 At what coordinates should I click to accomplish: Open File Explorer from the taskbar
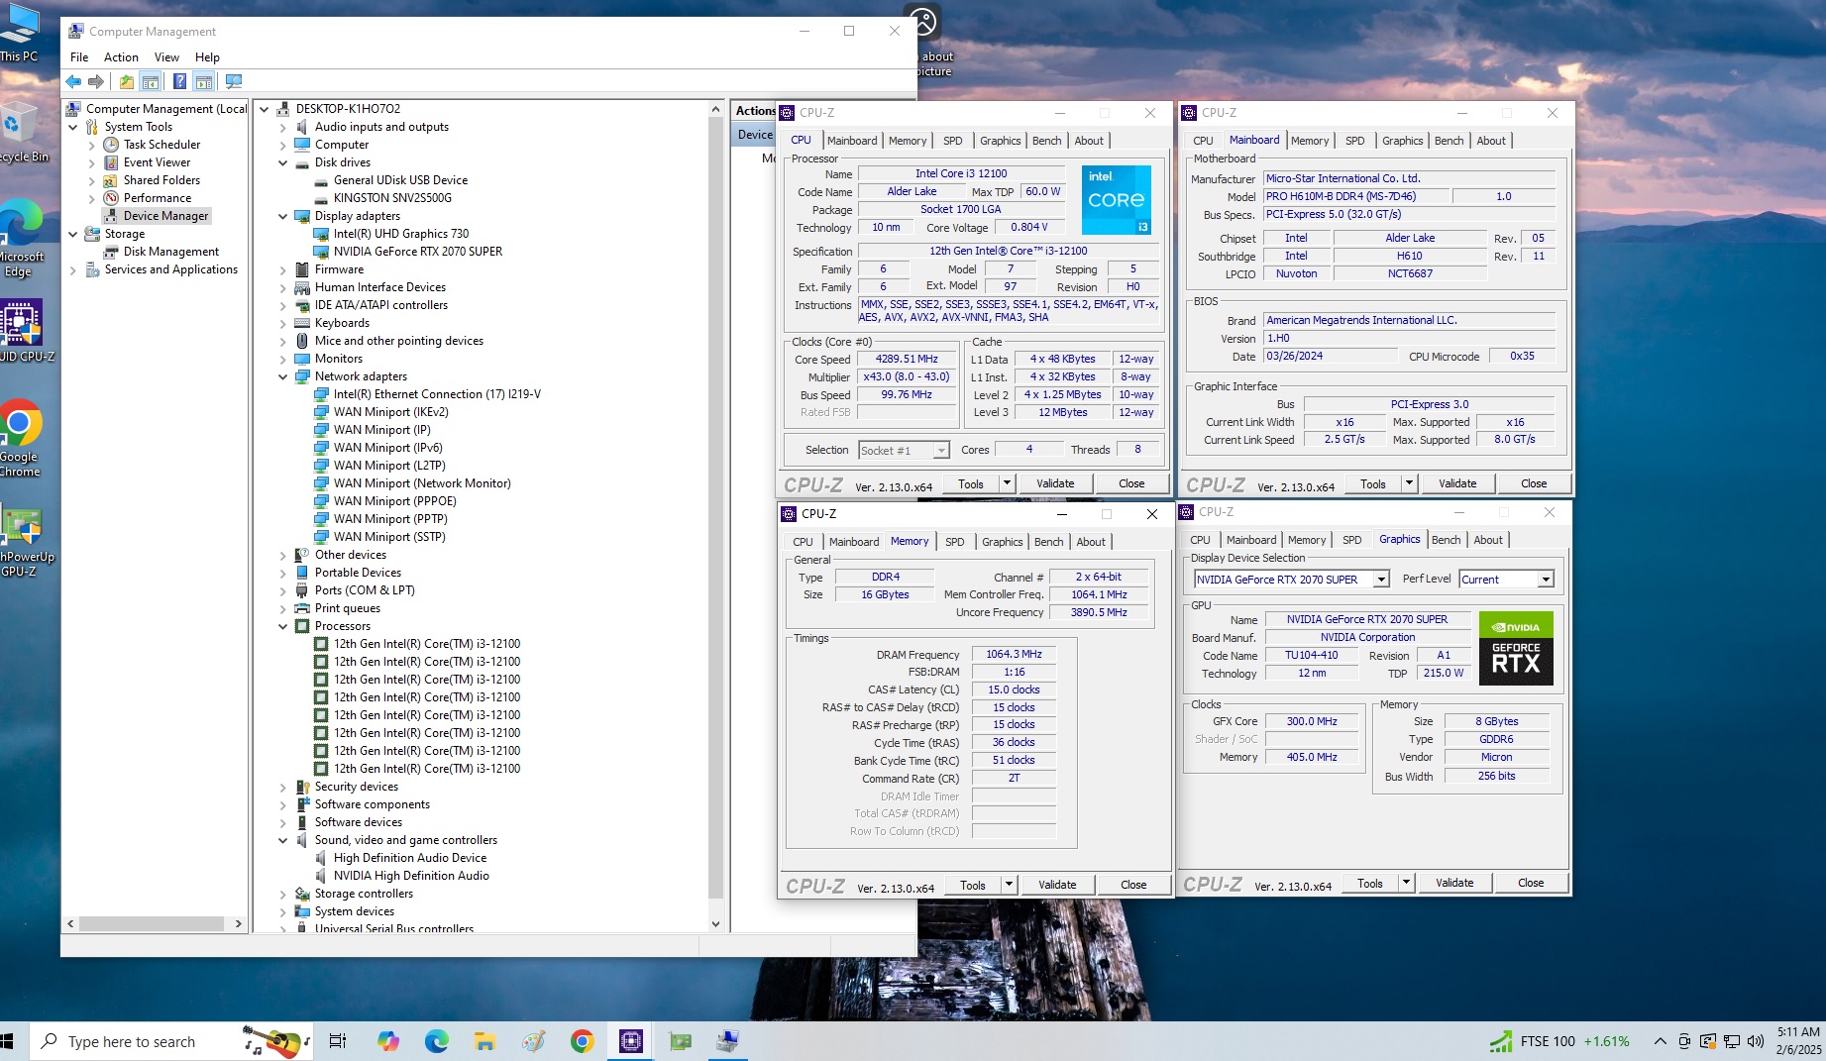[484, 1041]
